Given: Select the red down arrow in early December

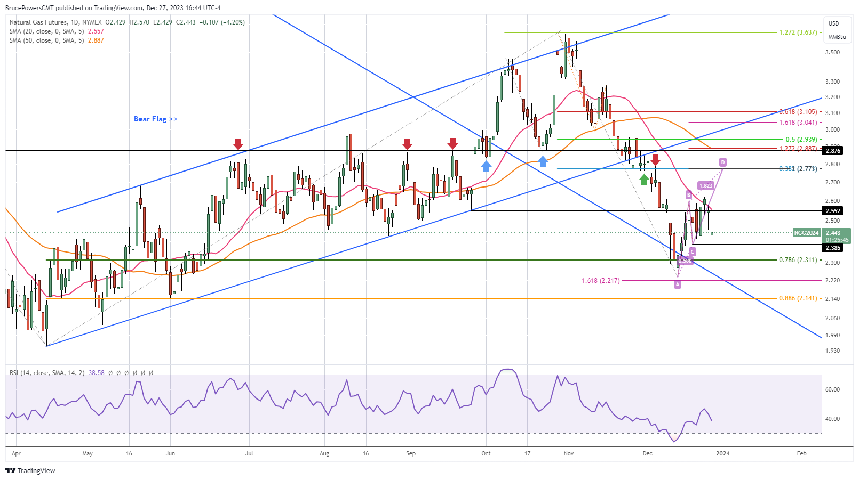Looking at the screenshot, I should pyautogui.click(x=656, y=159).
